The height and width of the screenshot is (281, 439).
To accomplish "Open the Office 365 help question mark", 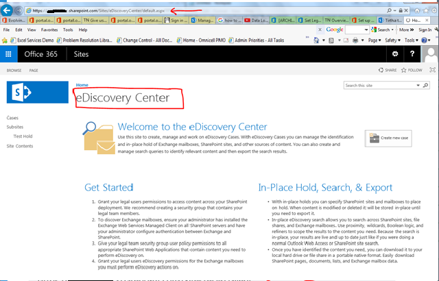I will coord(412,53).
